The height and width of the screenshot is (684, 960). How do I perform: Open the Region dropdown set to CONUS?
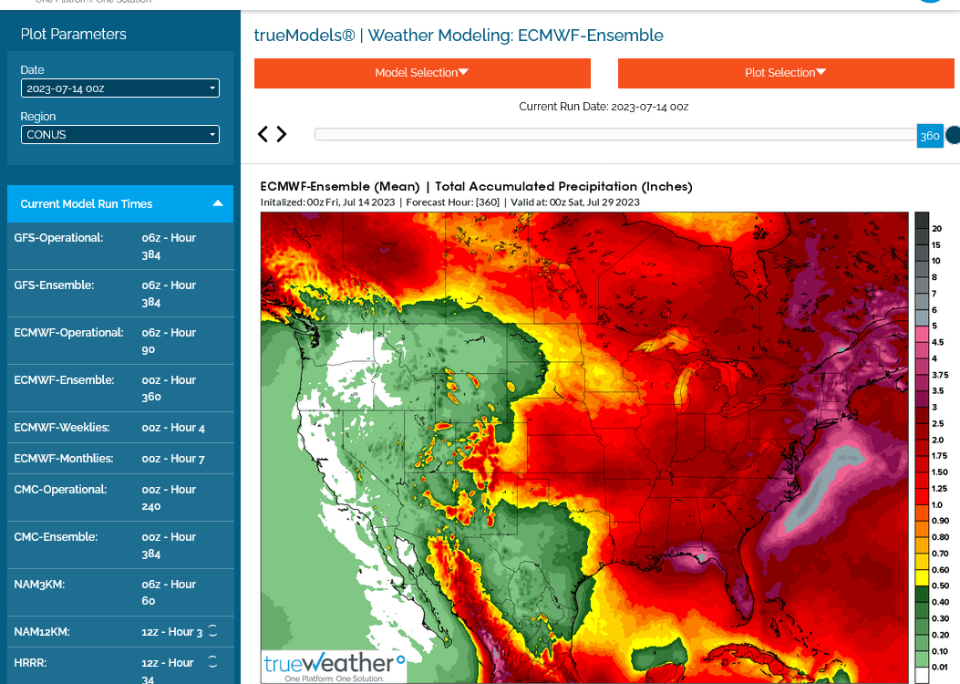120,135
